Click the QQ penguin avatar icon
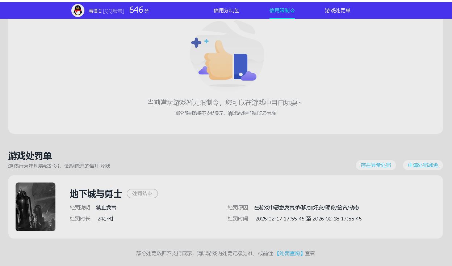Screen dimensions: 452x266 [78, 10]
